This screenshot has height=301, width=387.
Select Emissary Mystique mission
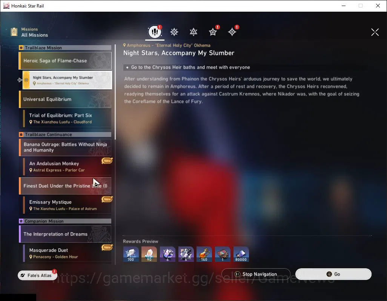[67, 205]
